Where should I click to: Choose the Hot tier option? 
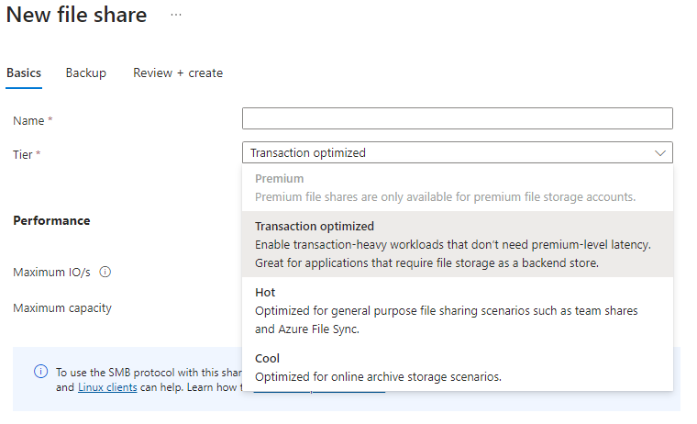coord(458,310)
